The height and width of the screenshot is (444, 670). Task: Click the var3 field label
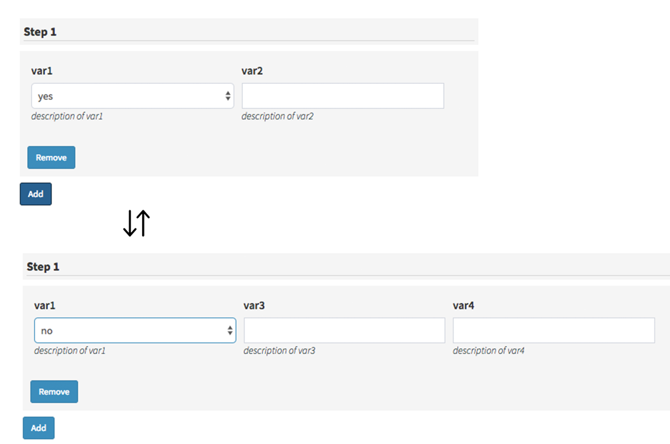point(254,306)
